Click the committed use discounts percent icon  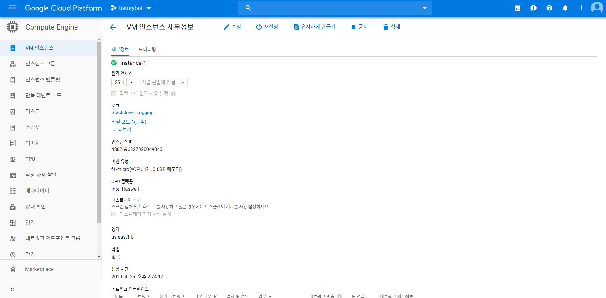[x=13, y=175]
